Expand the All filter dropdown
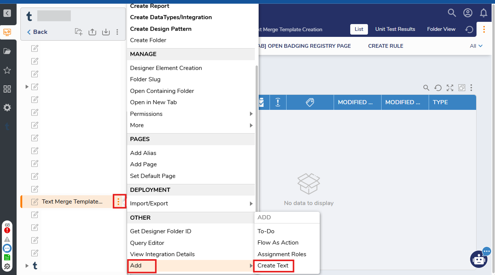Screen dimensions: 495x275 pos(476,46)
